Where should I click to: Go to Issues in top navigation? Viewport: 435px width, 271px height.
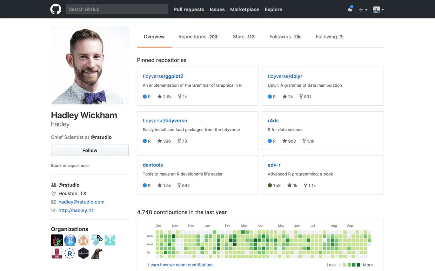click(x=217, y=9)
